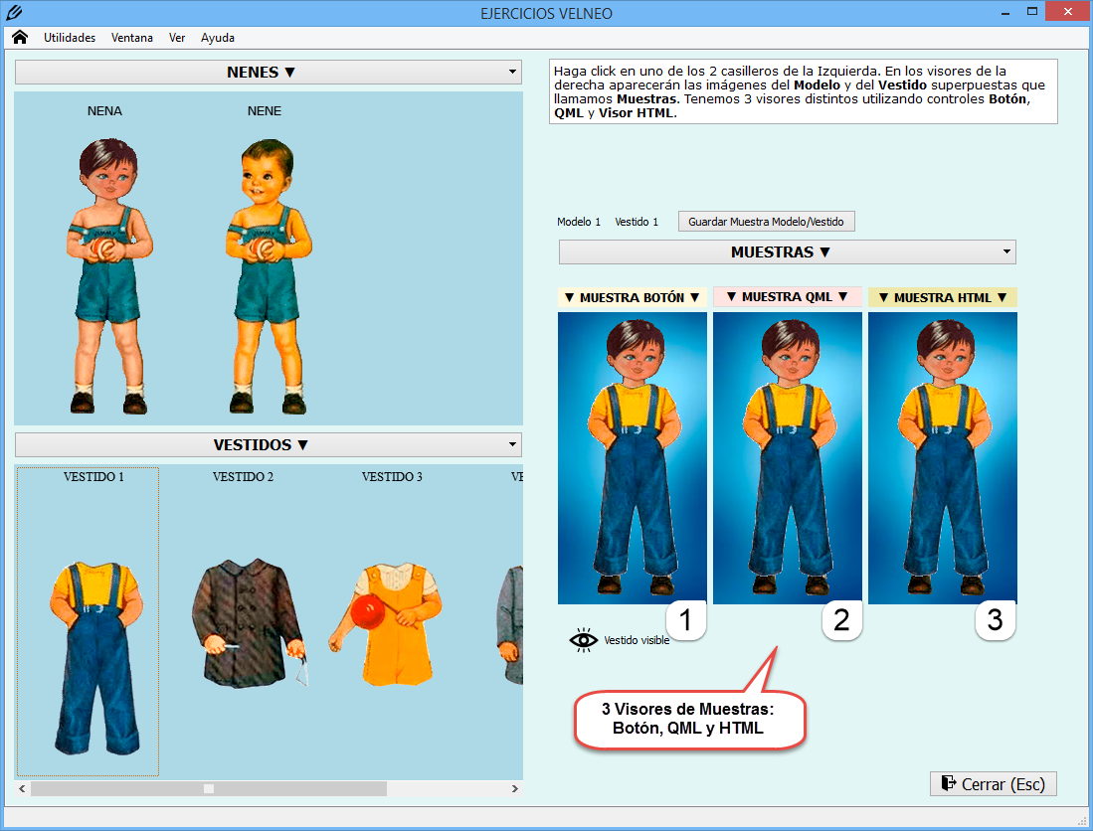Open the Ventana menu
This screenshot has height=831, width=1093.
pyautogui.click(x=132, y=38)
